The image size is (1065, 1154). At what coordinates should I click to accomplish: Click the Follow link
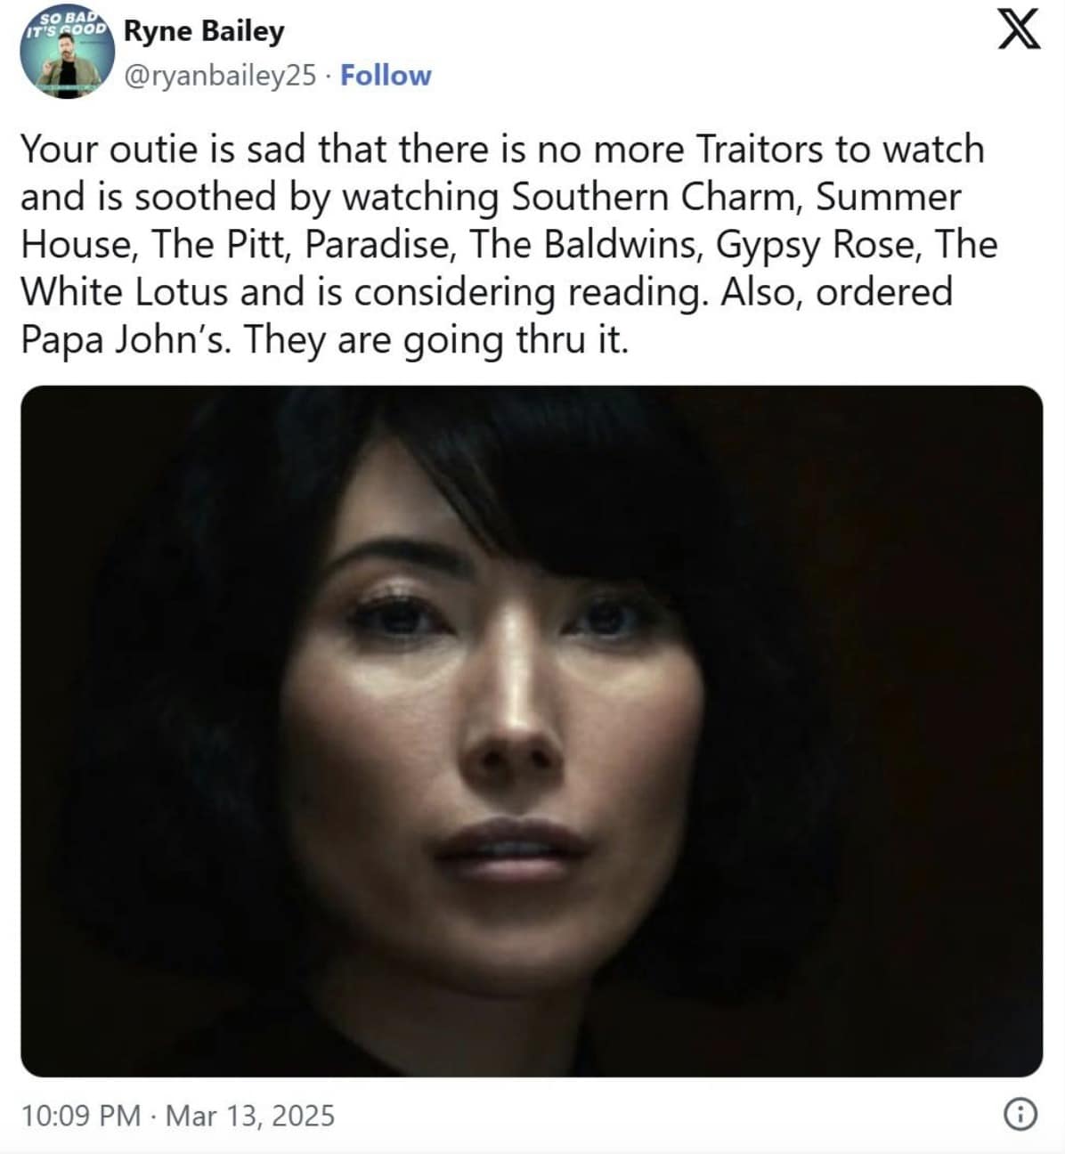coord(386,76)
